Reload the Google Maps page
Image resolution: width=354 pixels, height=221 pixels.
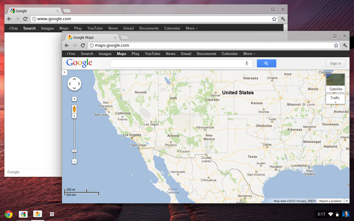[x=83, y=45]
